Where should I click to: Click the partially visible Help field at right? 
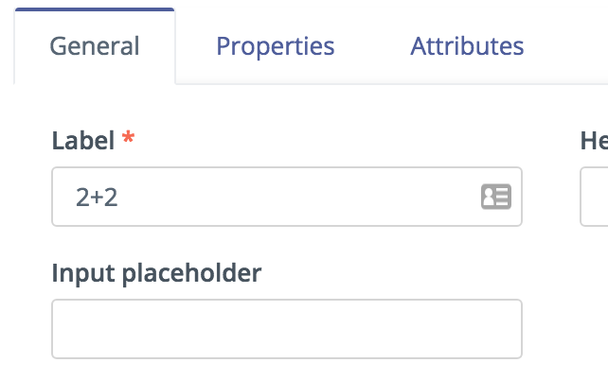594,197
